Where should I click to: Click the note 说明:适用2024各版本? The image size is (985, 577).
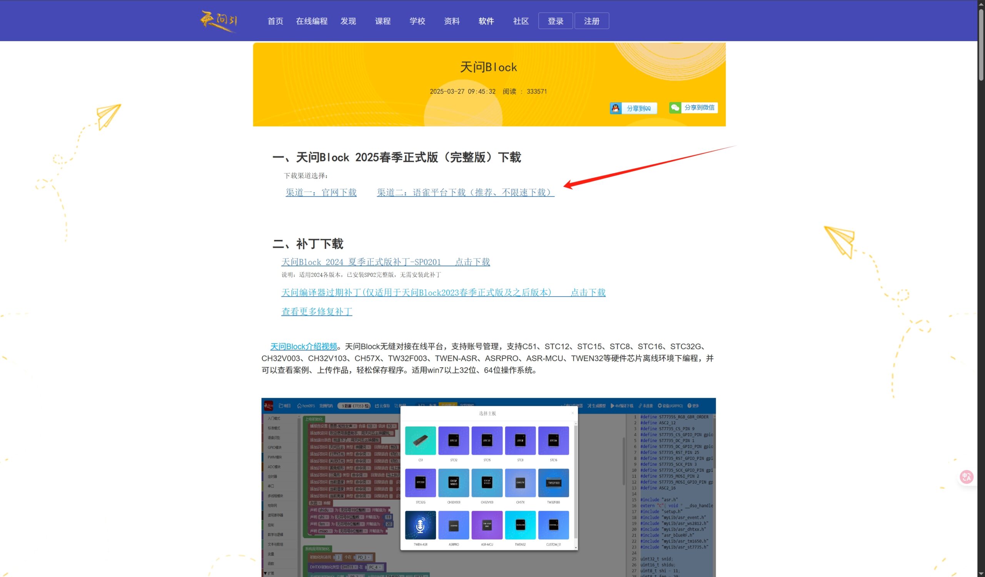pos(361,275)
